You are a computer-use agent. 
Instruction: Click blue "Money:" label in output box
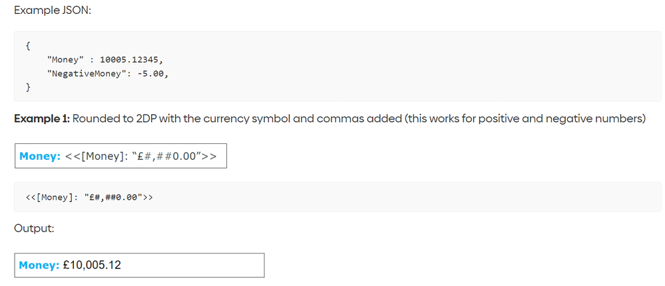(39, 265)
